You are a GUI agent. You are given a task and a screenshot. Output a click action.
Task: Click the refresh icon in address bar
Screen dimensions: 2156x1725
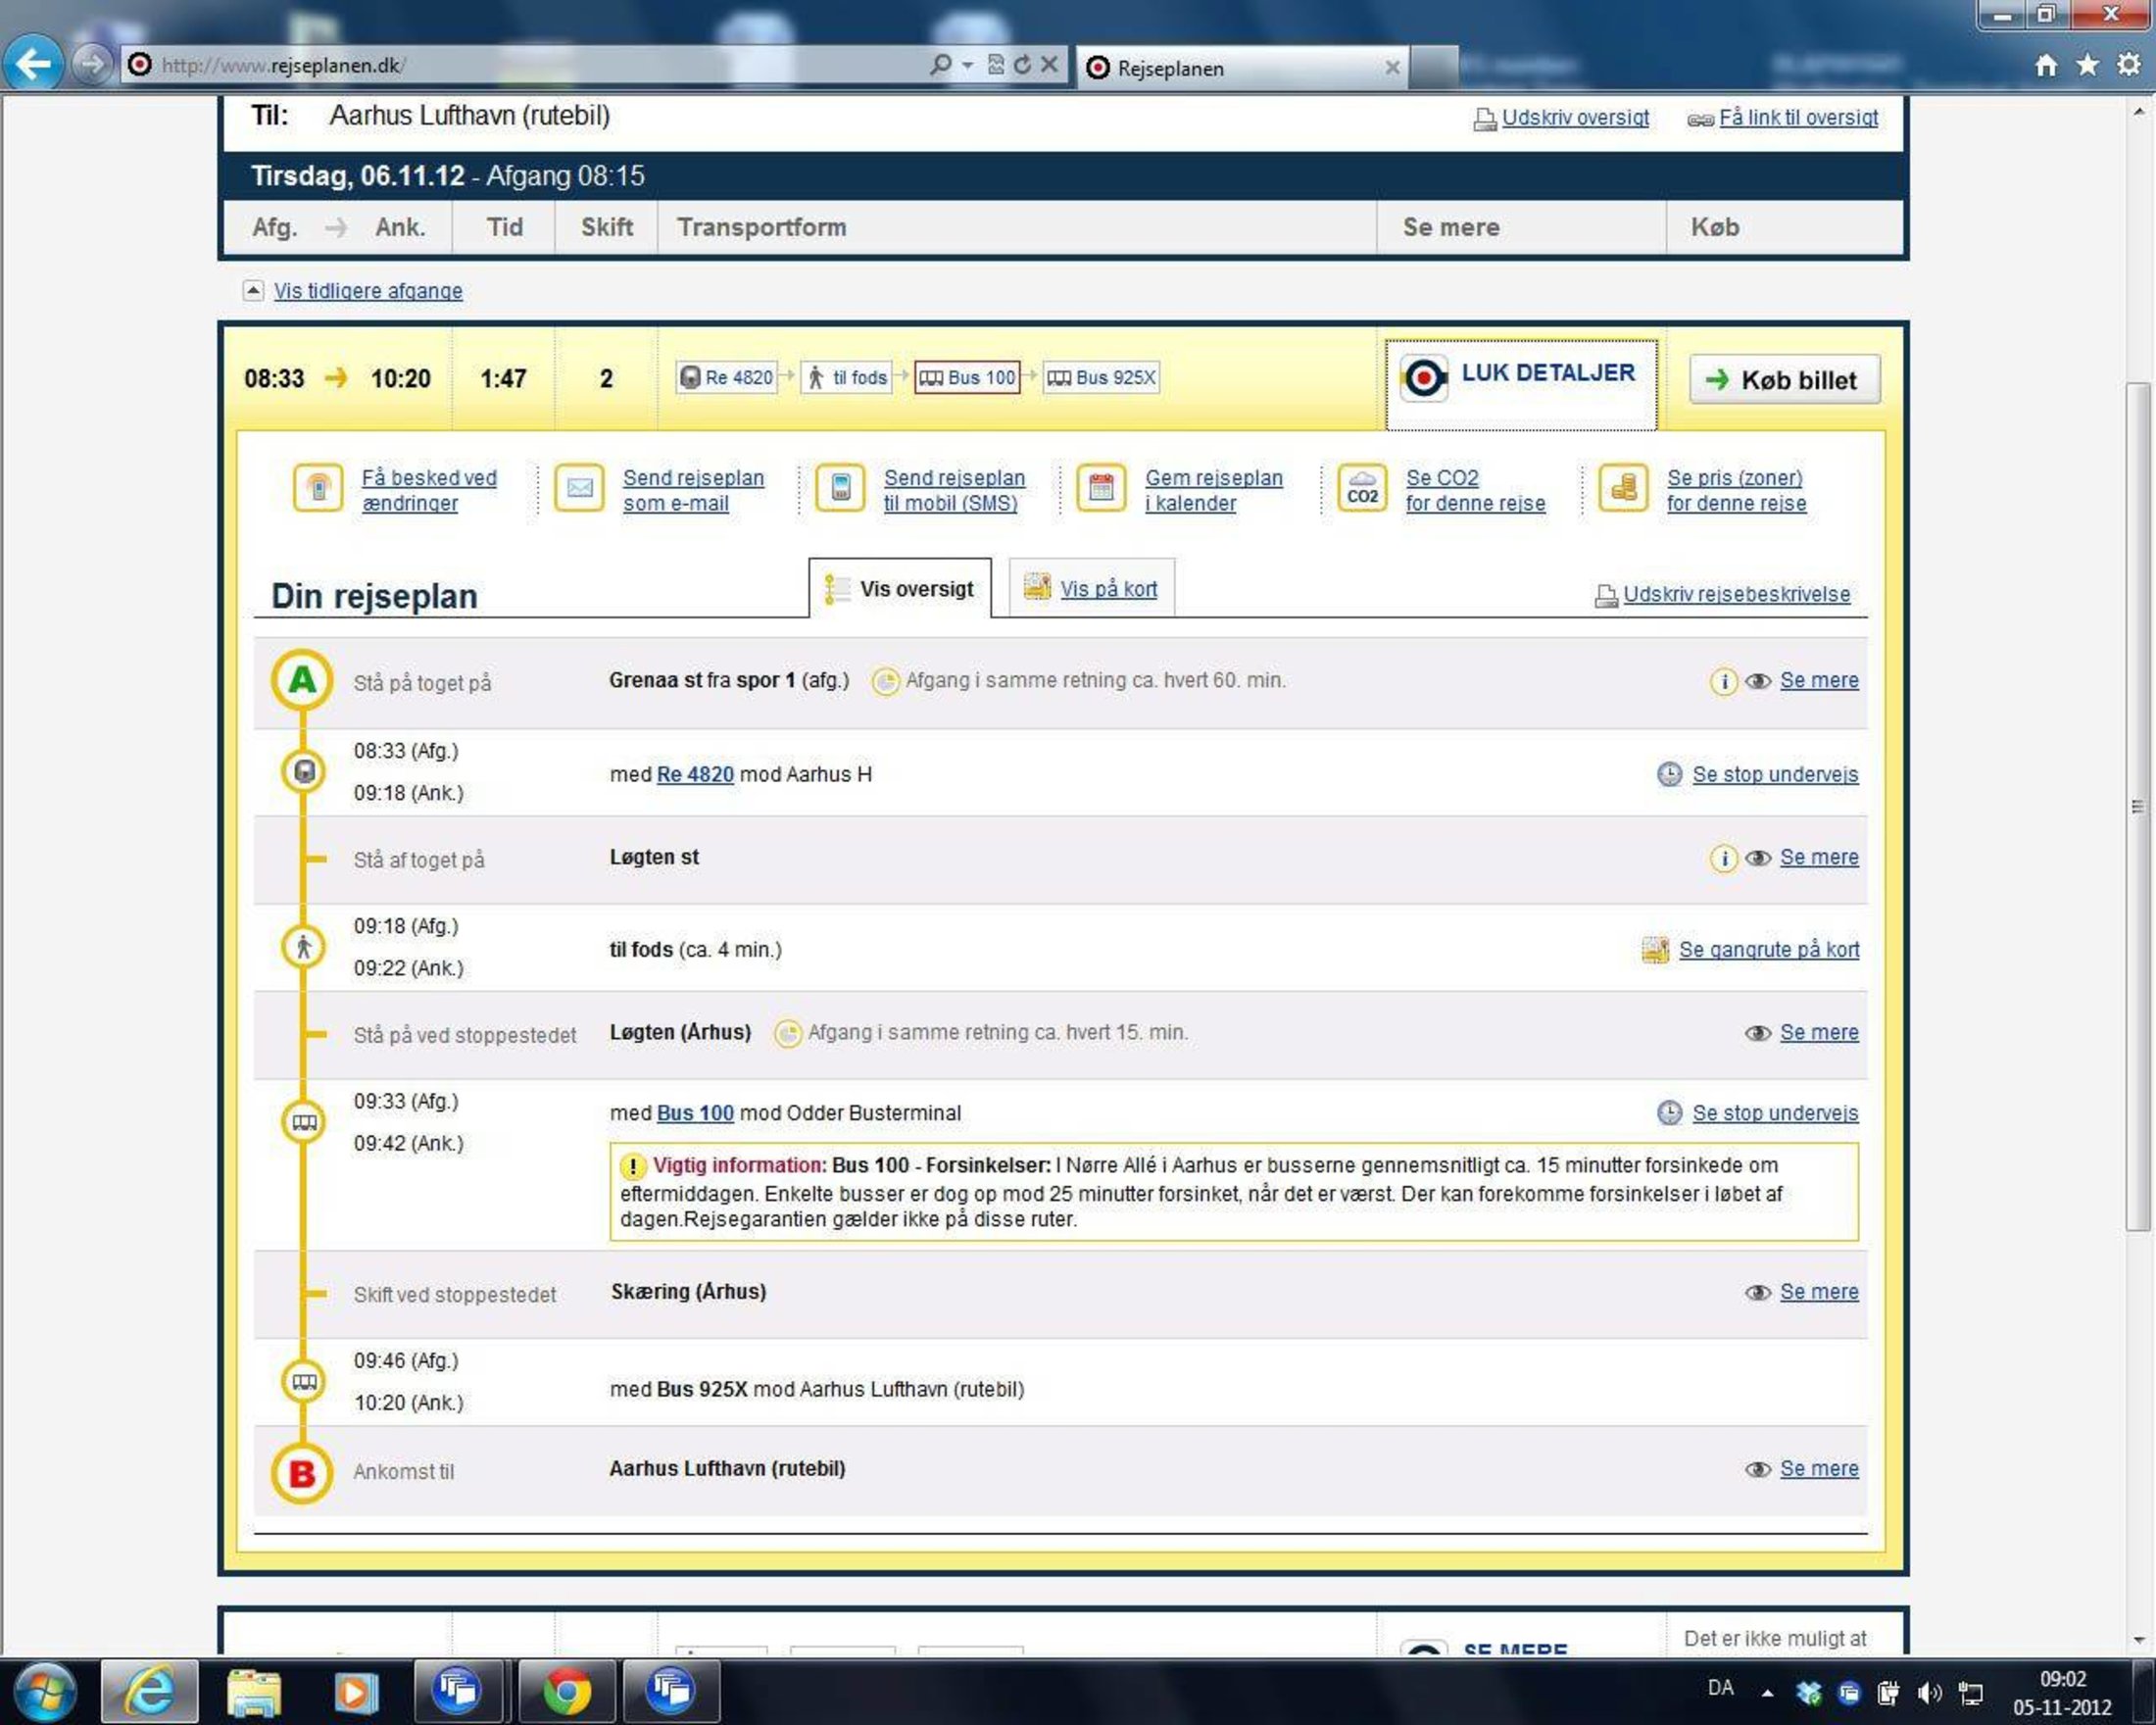click(1022, 65)
